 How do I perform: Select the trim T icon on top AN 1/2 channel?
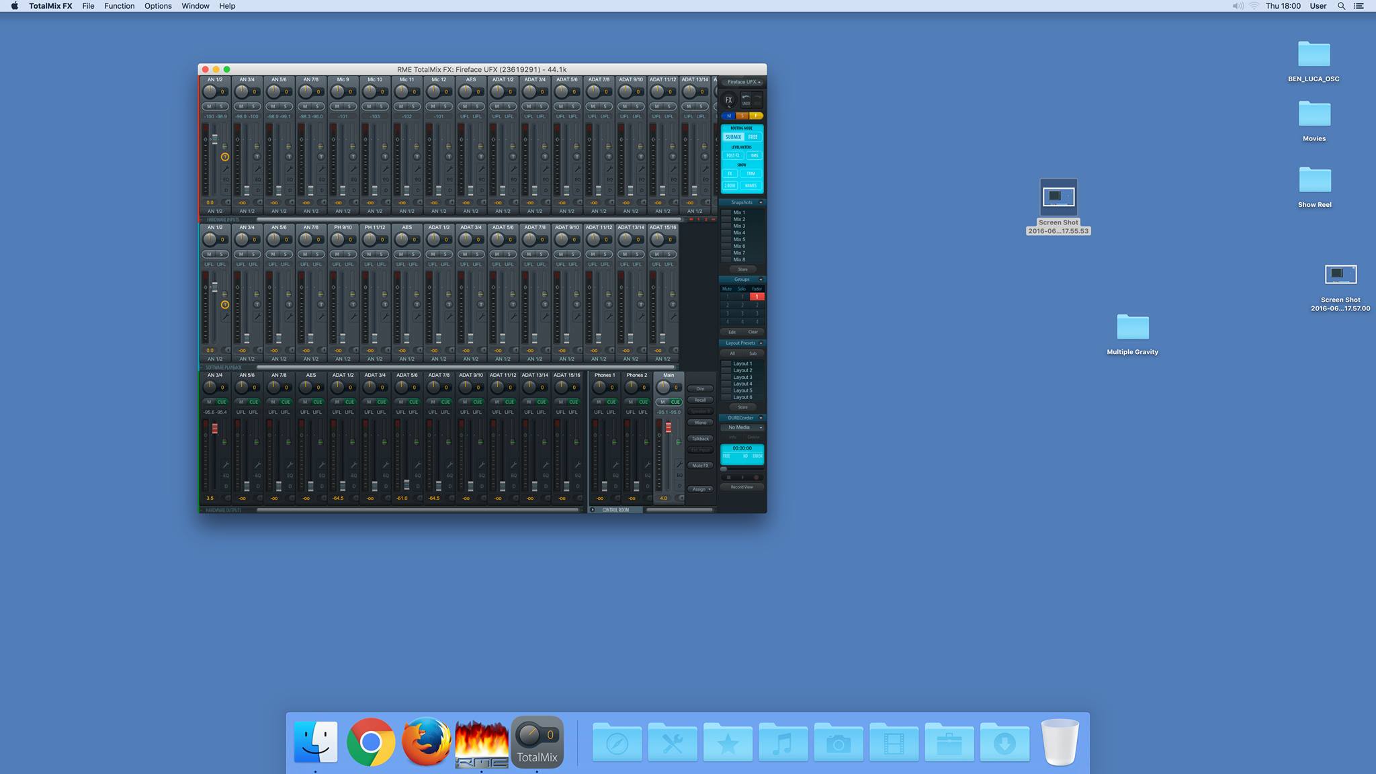pyautogui.click(x=225, y=157)
